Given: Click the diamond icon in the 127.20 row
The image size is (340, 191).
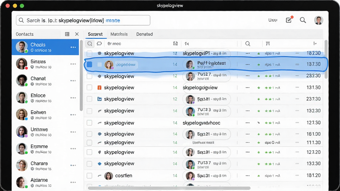Looking at the screenshot, I should coord(100,152).
